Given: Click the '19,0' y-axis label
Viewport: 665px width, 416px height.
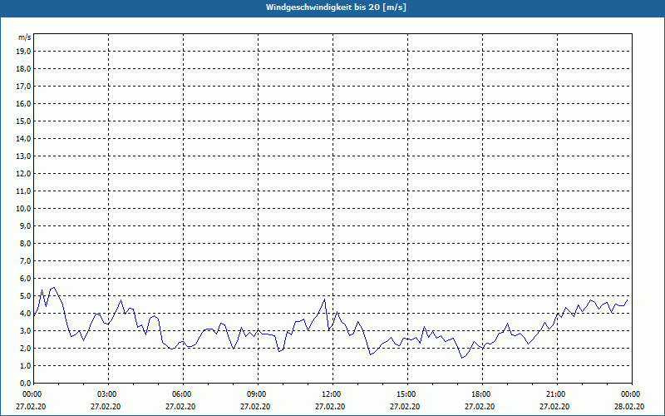Looking at the screenshot, I should pos(24,52).
